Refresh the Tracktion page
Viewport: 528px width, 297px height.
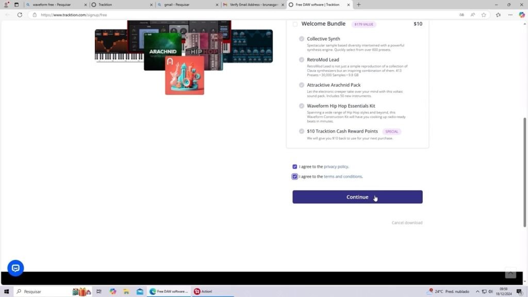(x=20, y=15)
